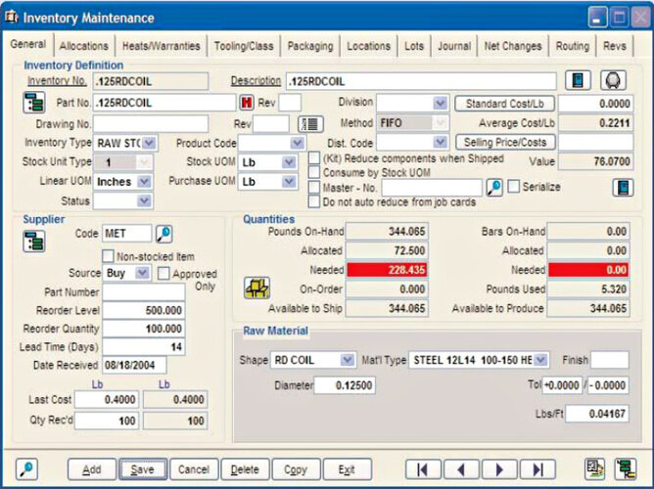The height and width of the screenshot is (489, 654).
Task: Click the yellow forklift icon in Quantities
Action: (x=257, y=288)
